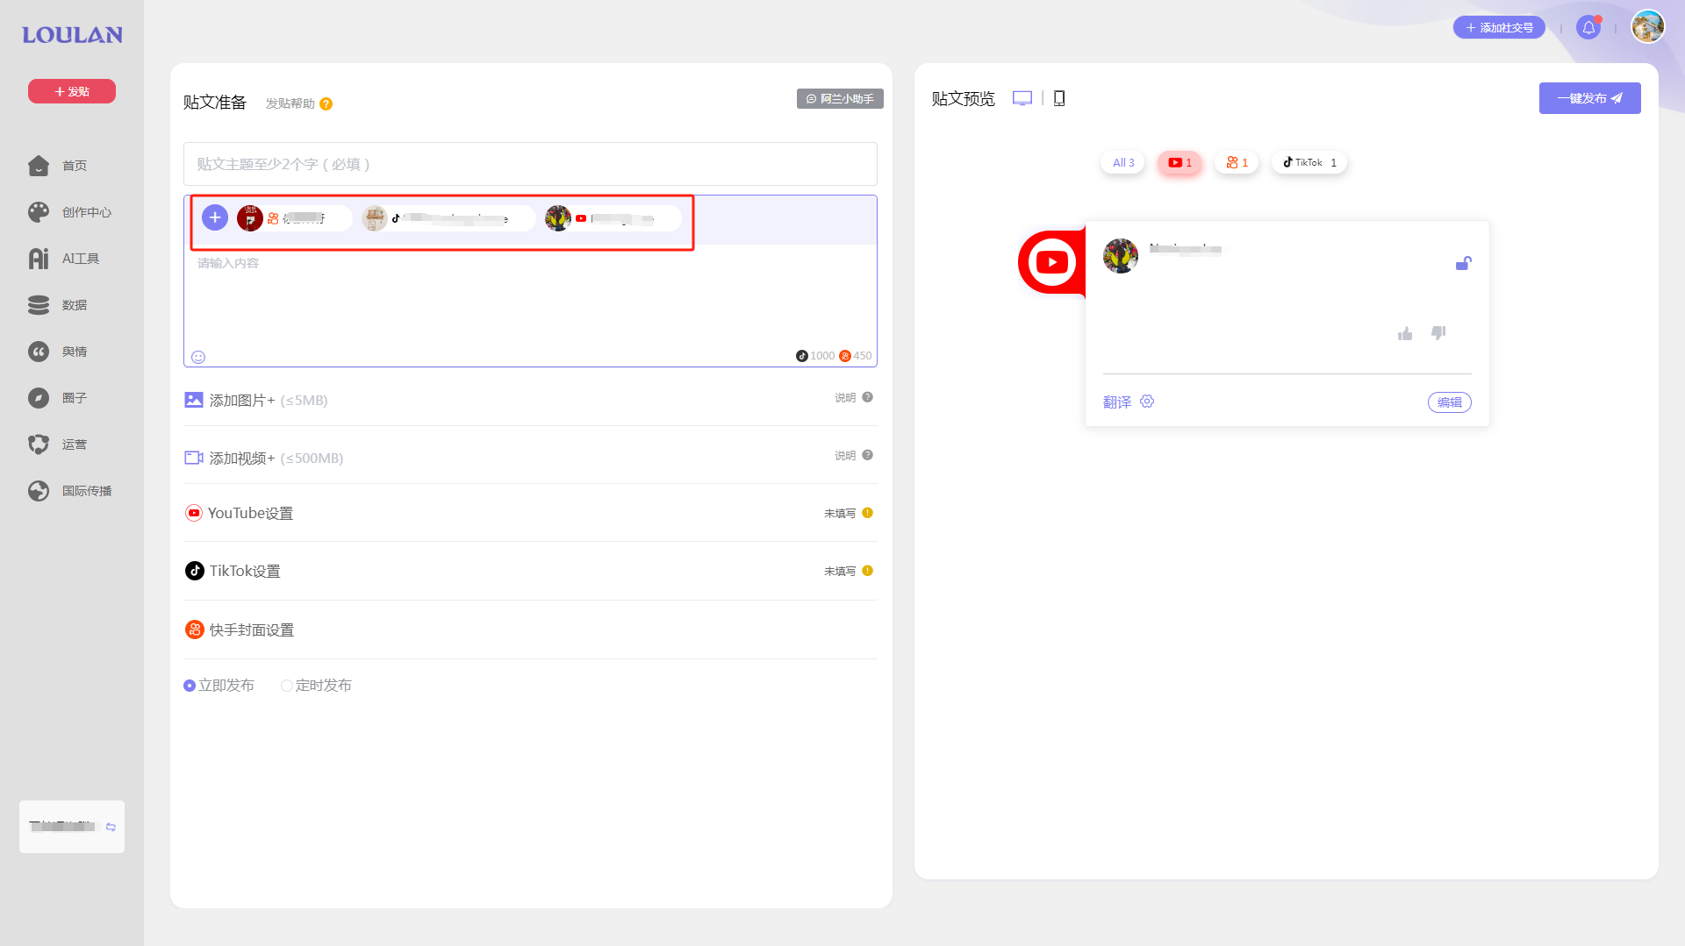Select the YouTube account chip

click(x=613, y=218)
